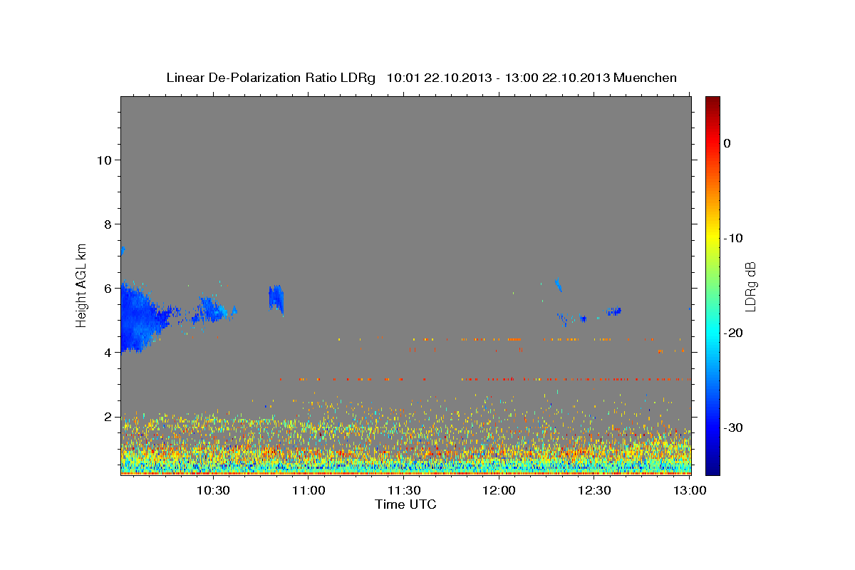Screen dimensions: 855x570
Task: Pick the dark red top of colorbar
Action: pos(712,101)
